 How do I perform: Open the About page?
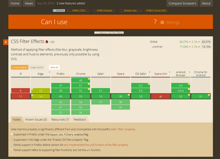(206, 3)
